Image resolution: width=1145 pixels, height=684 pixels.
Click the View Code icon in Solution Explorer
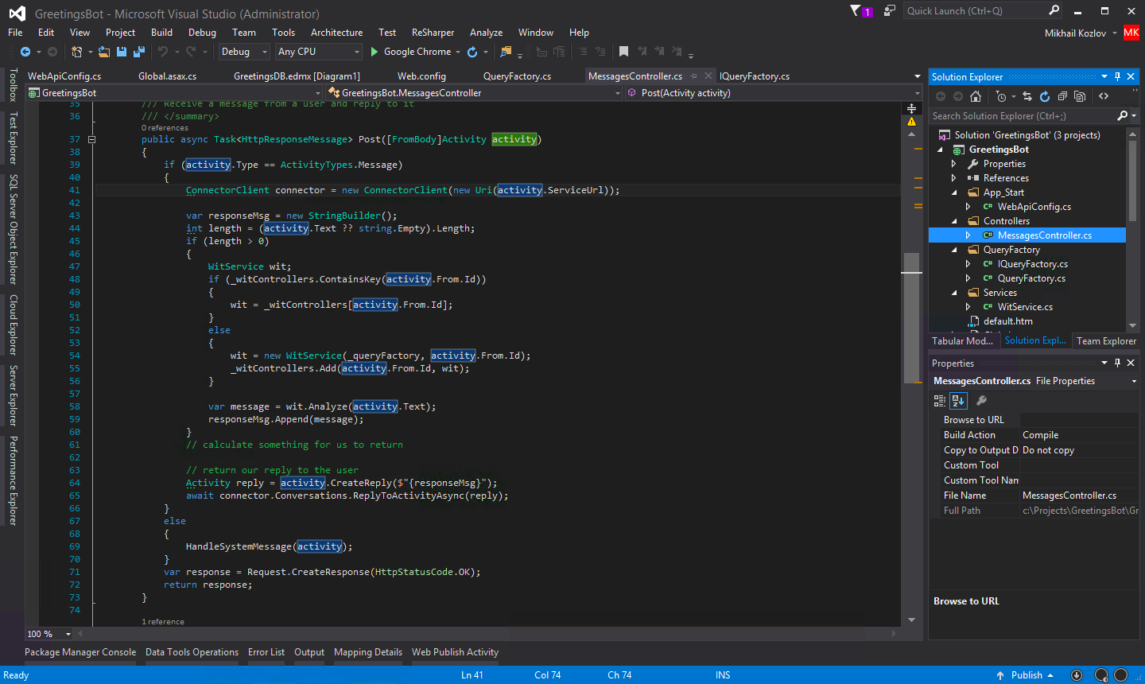point(1104,96)
